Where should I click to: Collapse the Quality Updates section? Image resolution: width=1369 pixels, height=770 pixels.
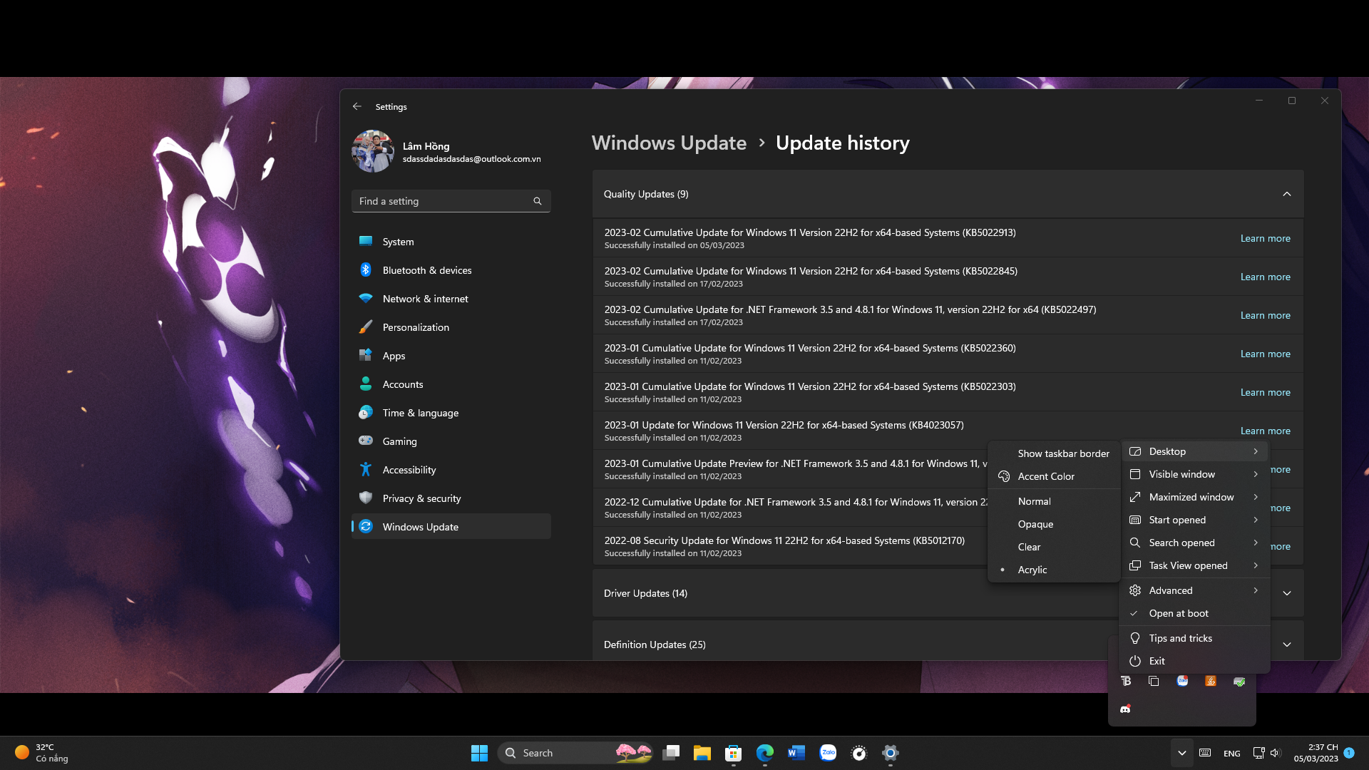coord(1287,193)
